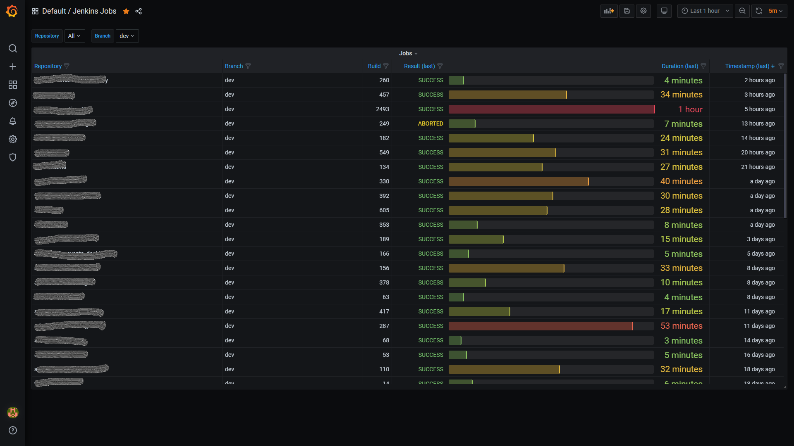The height and width of the screenshot is (446, 794).
Task: Click the 3 days ago timestamp
Action: tap(761, 239)
